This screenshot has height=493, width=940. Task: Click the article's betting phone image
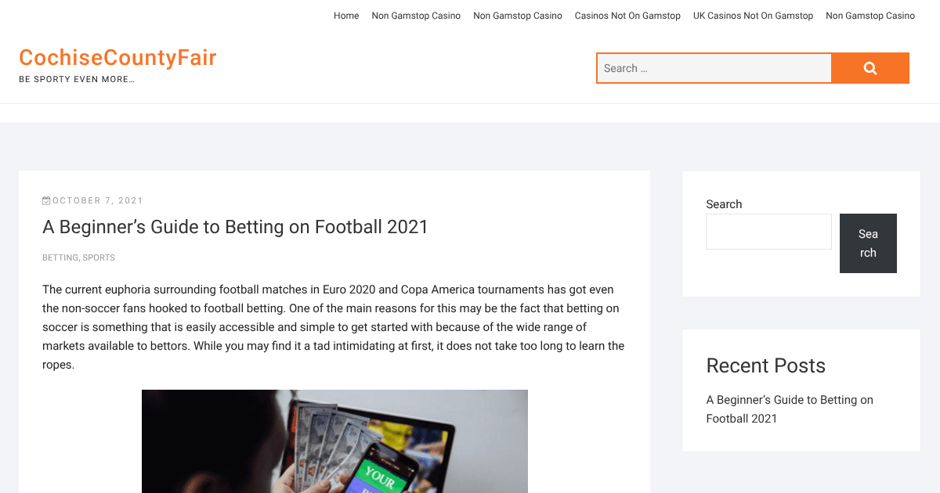tap(334, 441)
